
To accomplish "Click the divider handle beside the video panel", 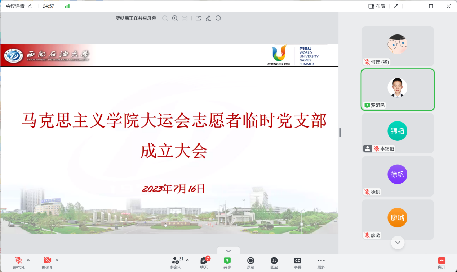I will pyautogui.click(x=340, y=133).
